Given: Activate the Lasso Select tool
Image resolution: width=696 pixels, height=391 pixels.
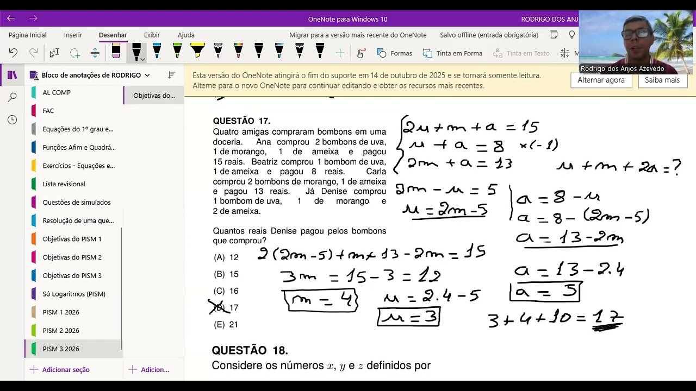Looking at the screenshot, I should pyautogui.click(x=74, y=53).
